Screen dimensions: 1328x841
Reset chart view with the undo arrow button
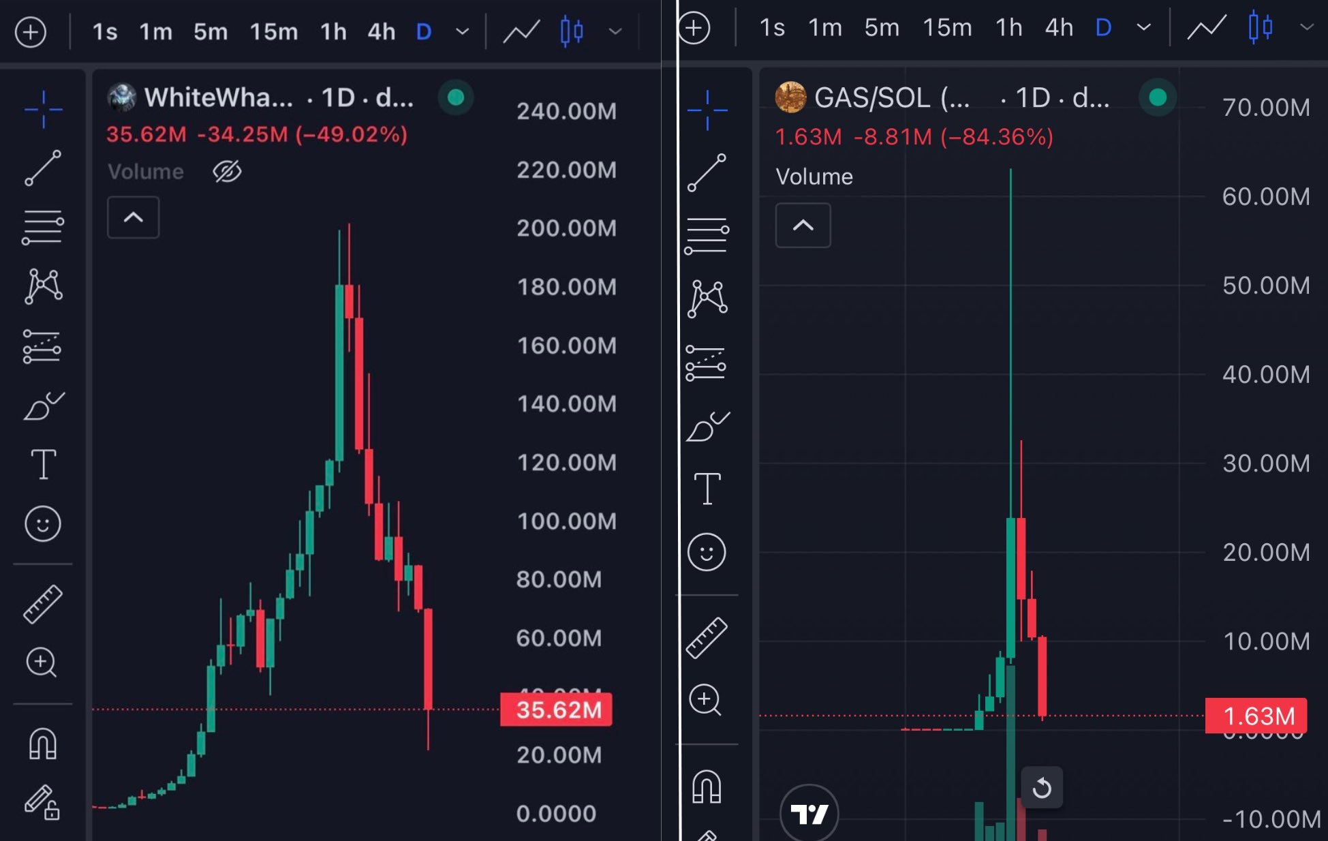pyautogui.click(x=1042, y=789)
